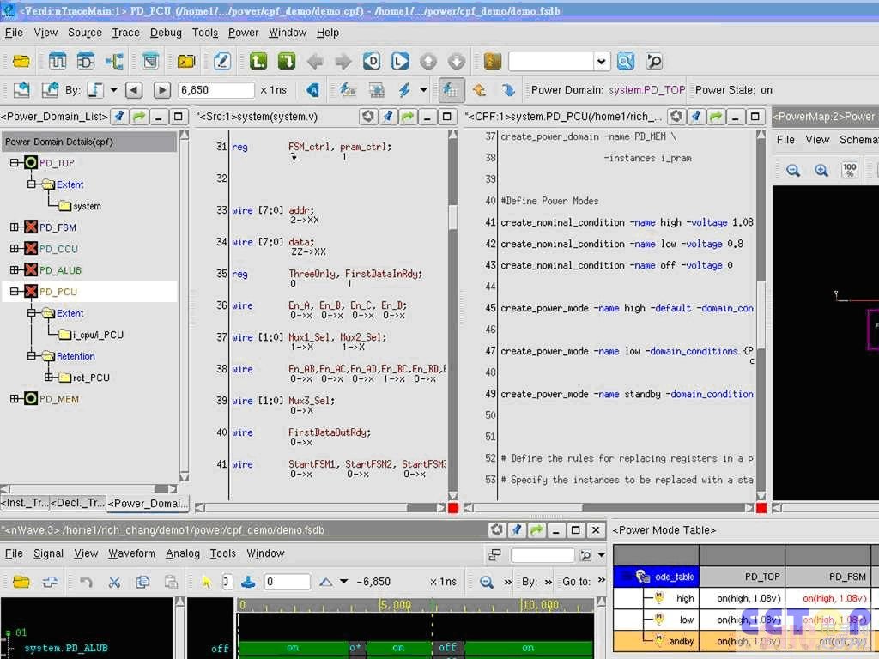Viewport: 879px width, 659px height.
Task: Go back with the gray left arrow
Action: click(315, 61)
